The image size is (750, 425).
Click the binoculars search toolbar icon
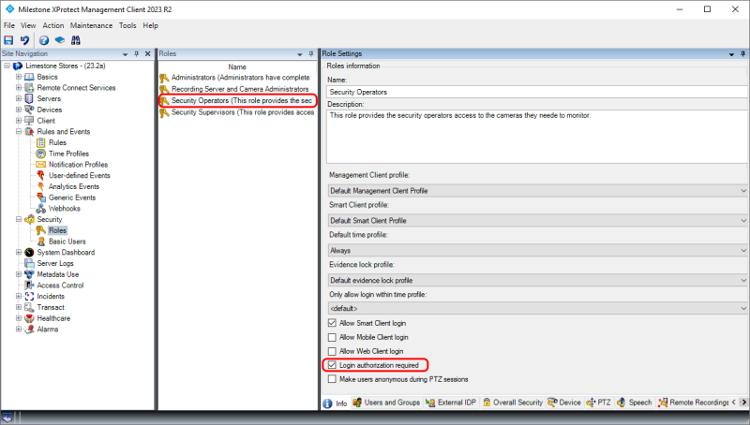pyautogui.click(x=76, y=40)
